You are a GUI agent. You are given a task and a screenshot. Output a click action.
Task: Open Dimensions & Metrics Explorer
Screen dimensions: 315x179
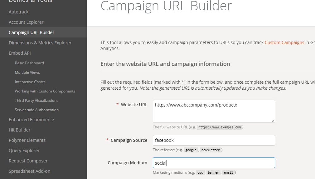[x=40, y=42]
